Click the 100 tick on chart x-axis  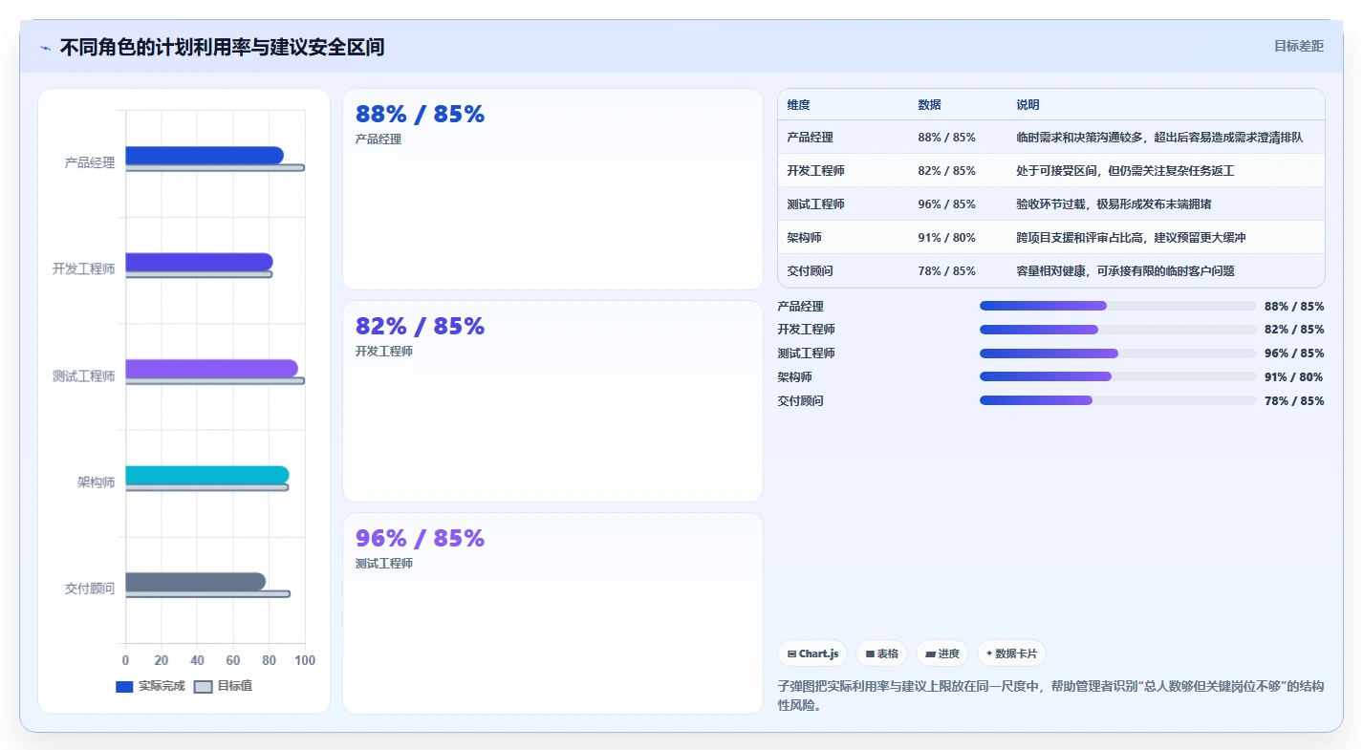click(x=305, y=660)
